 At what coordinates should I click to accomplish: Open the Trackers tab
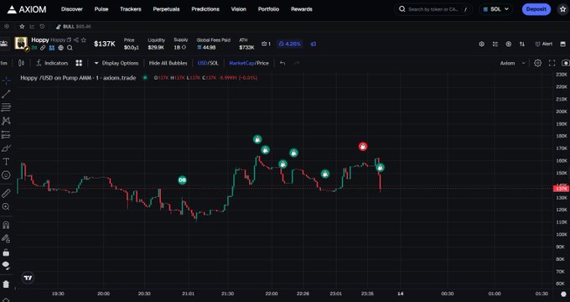131,9
